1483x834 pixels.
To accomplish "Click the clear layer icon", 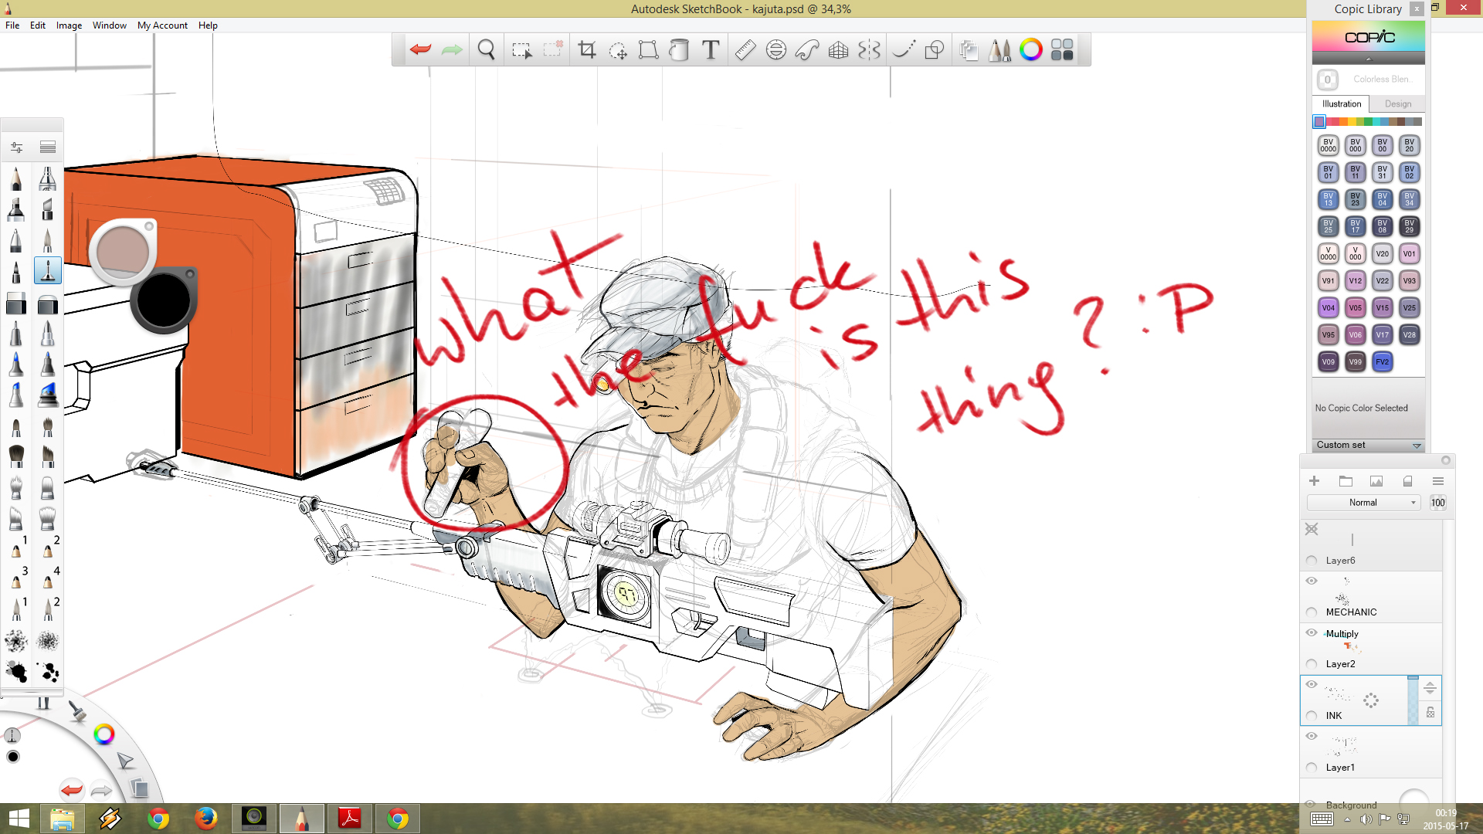I will coord(1407,480).
